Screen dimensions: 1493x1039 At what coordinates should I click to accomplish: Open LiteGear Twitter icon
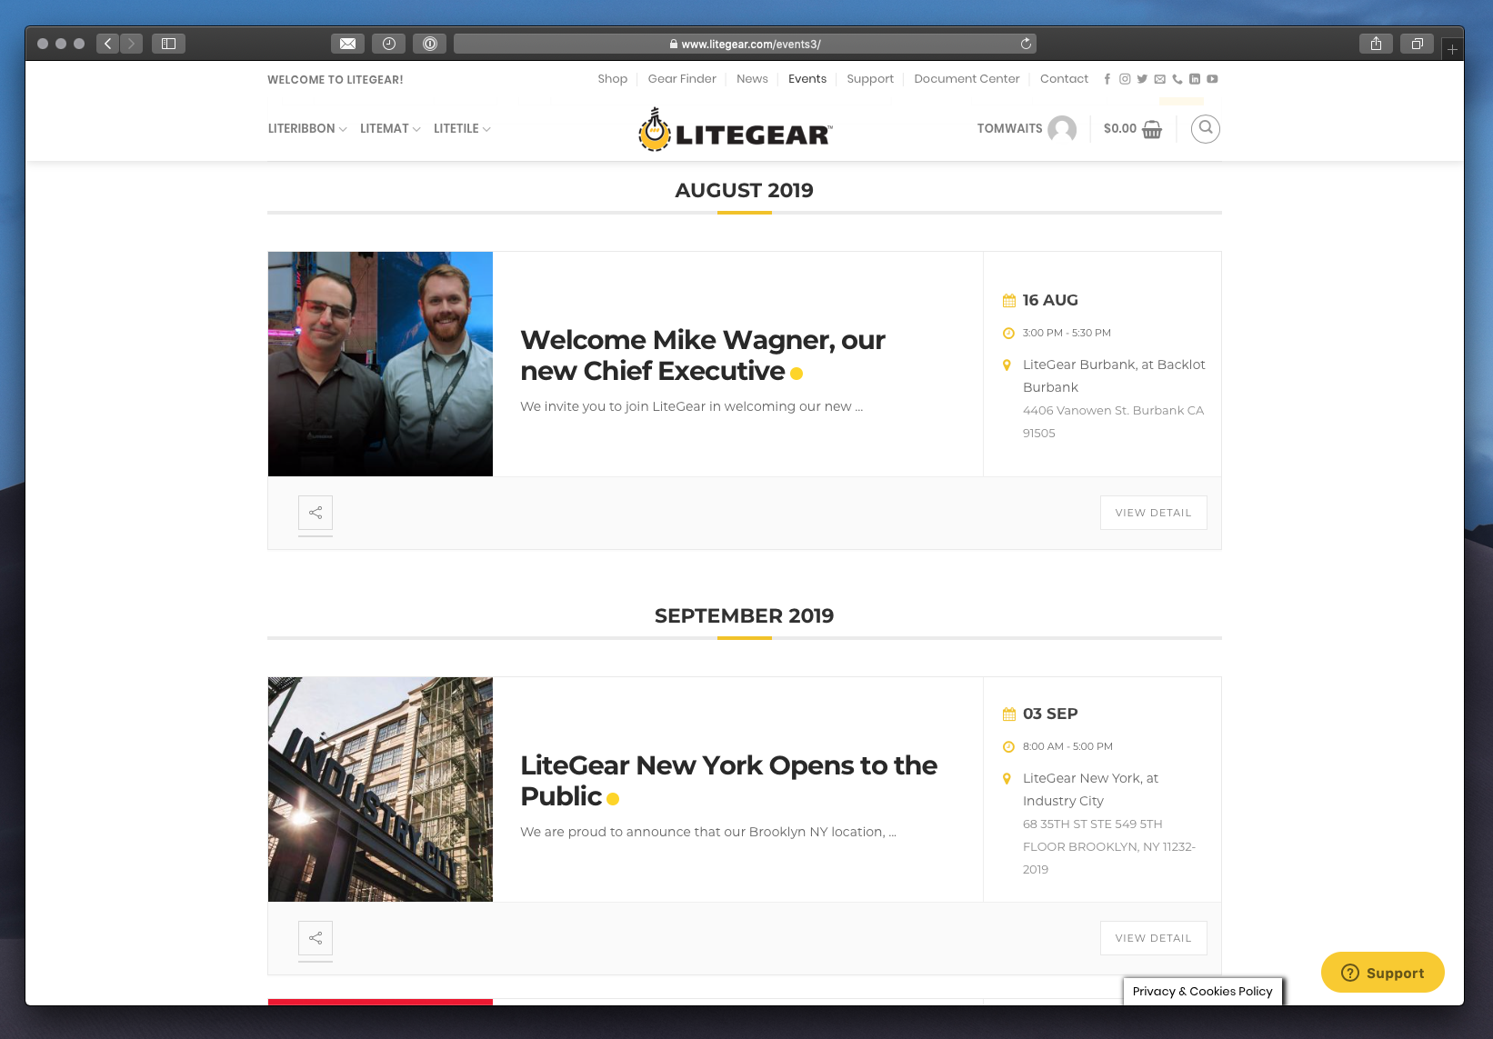click(x=1142, y=79)
